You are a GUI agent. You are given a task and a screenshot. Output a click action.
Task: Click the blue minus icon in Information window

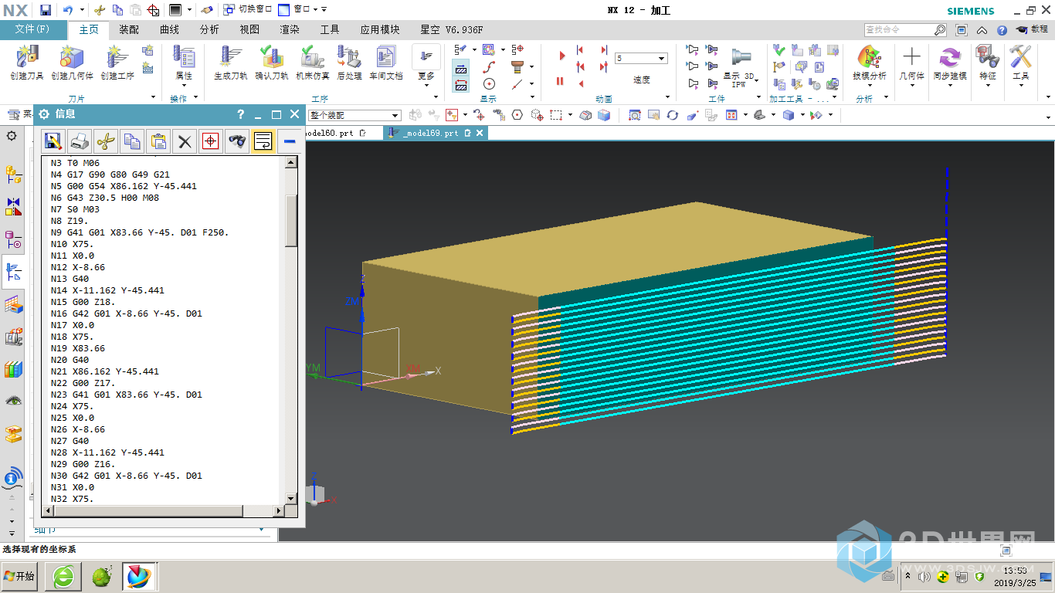click(x=290, y=141)
